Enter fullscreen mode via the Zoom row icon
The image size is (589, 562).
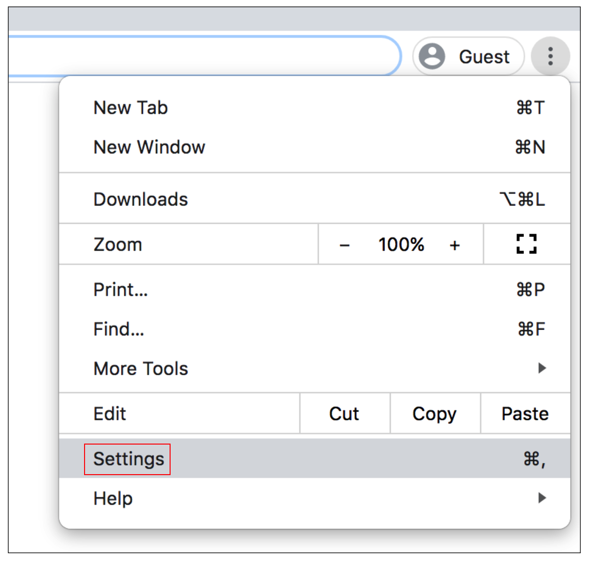(x=526, y=244)
